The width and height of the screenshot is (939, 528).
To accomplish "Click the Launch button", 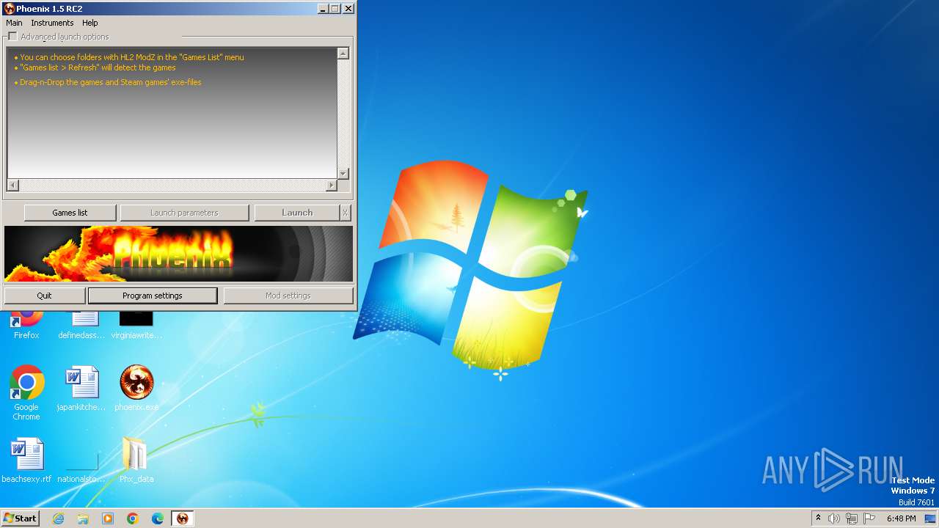I will [297, 213].
